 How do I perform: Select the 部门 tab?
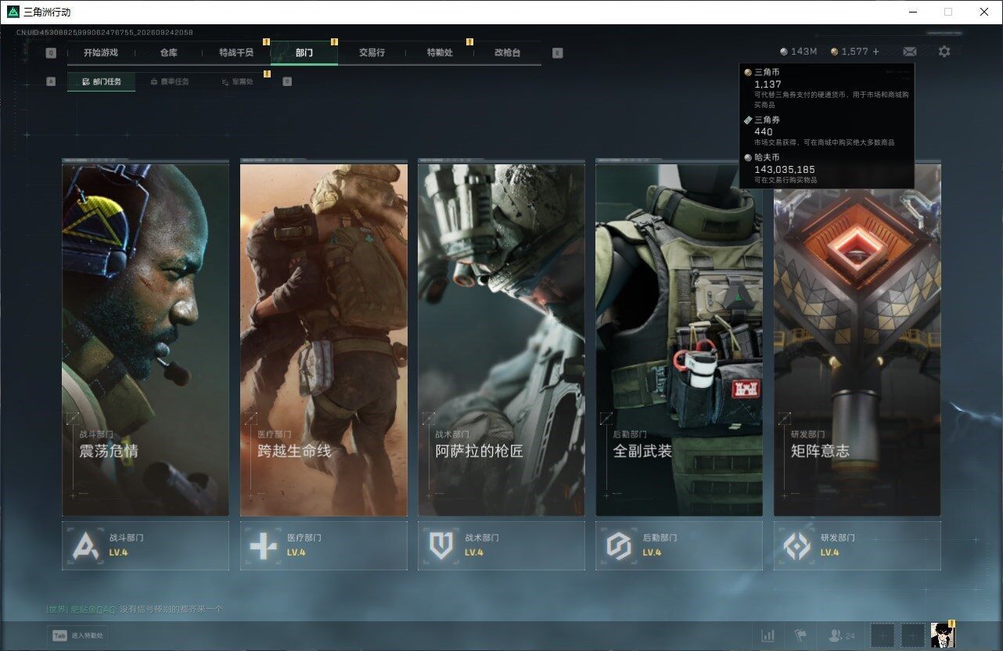coord(304,52)
